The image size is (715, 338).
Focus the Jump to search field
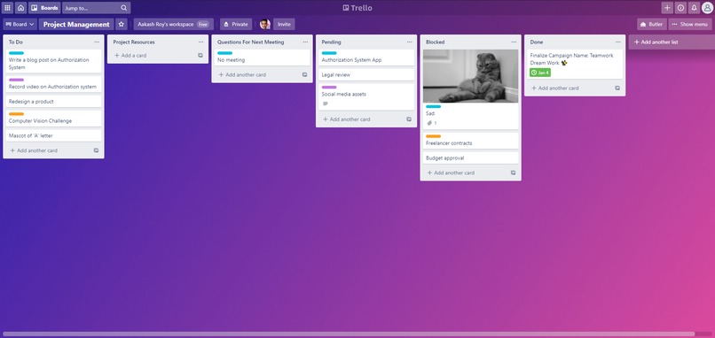click(x=96, y=8)
